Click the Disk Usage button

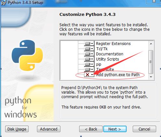(x=17, y=129)
